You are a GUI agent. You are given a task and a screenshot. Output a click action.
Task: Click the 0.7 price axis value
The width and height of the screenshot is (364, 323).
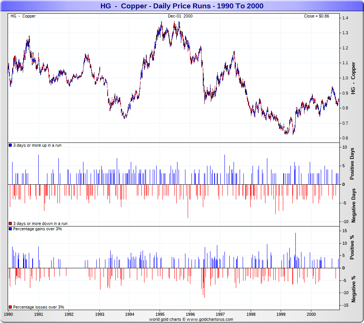pyautogui.click(x=345, y=123)
